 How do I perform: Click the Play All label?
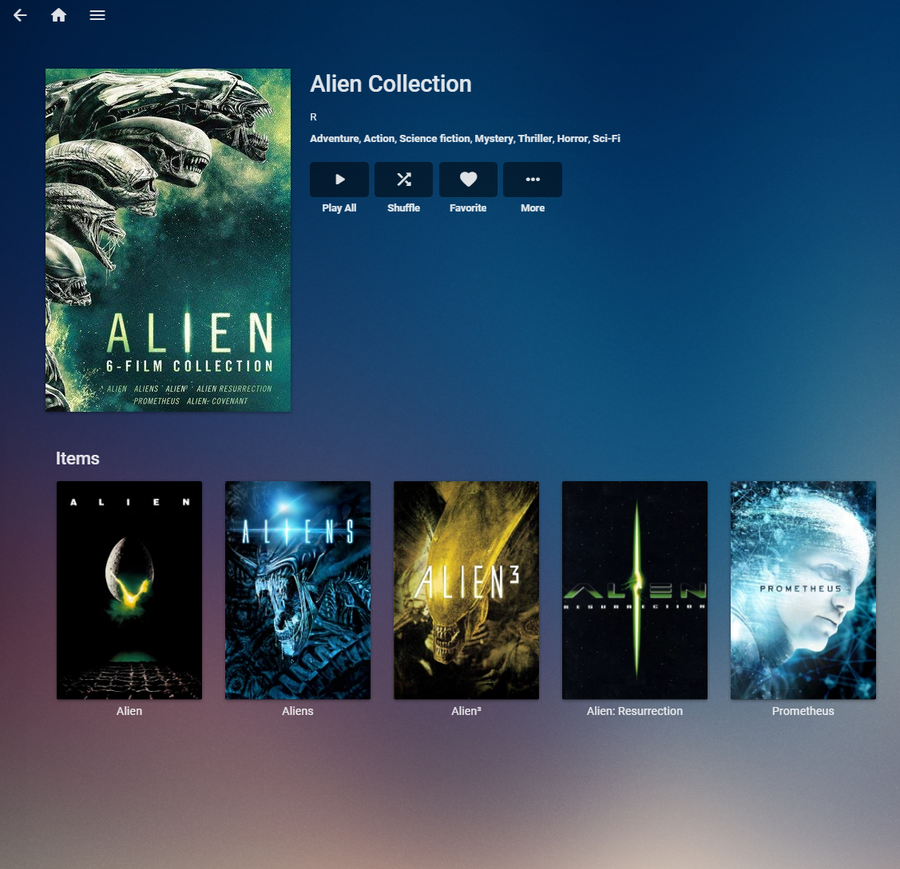coord(339,208)
